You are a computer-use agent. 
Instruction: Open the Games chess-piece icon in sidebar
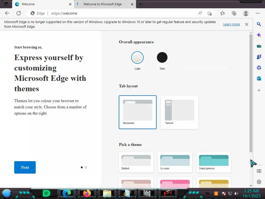[x=259, y=57]
